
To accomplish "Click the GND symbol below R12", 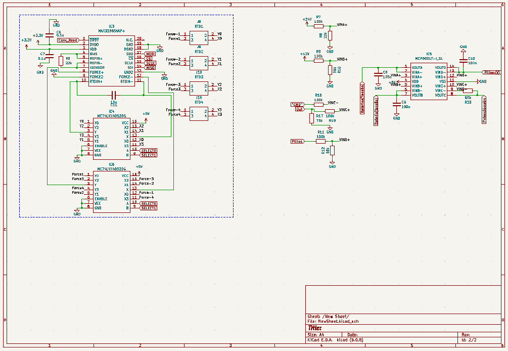I will pos(331,163).
